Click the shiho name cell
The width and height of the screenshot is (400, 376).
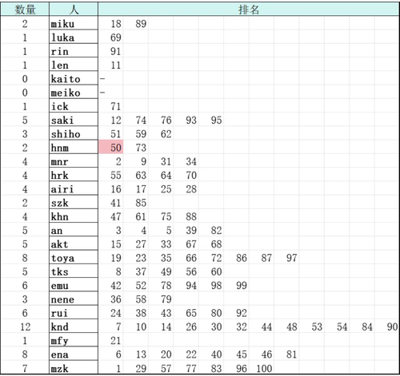[x=74, y=134]
